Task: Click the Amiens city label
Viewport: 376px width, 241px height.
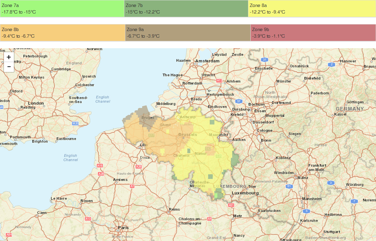Action: click(x=120, y=180)
